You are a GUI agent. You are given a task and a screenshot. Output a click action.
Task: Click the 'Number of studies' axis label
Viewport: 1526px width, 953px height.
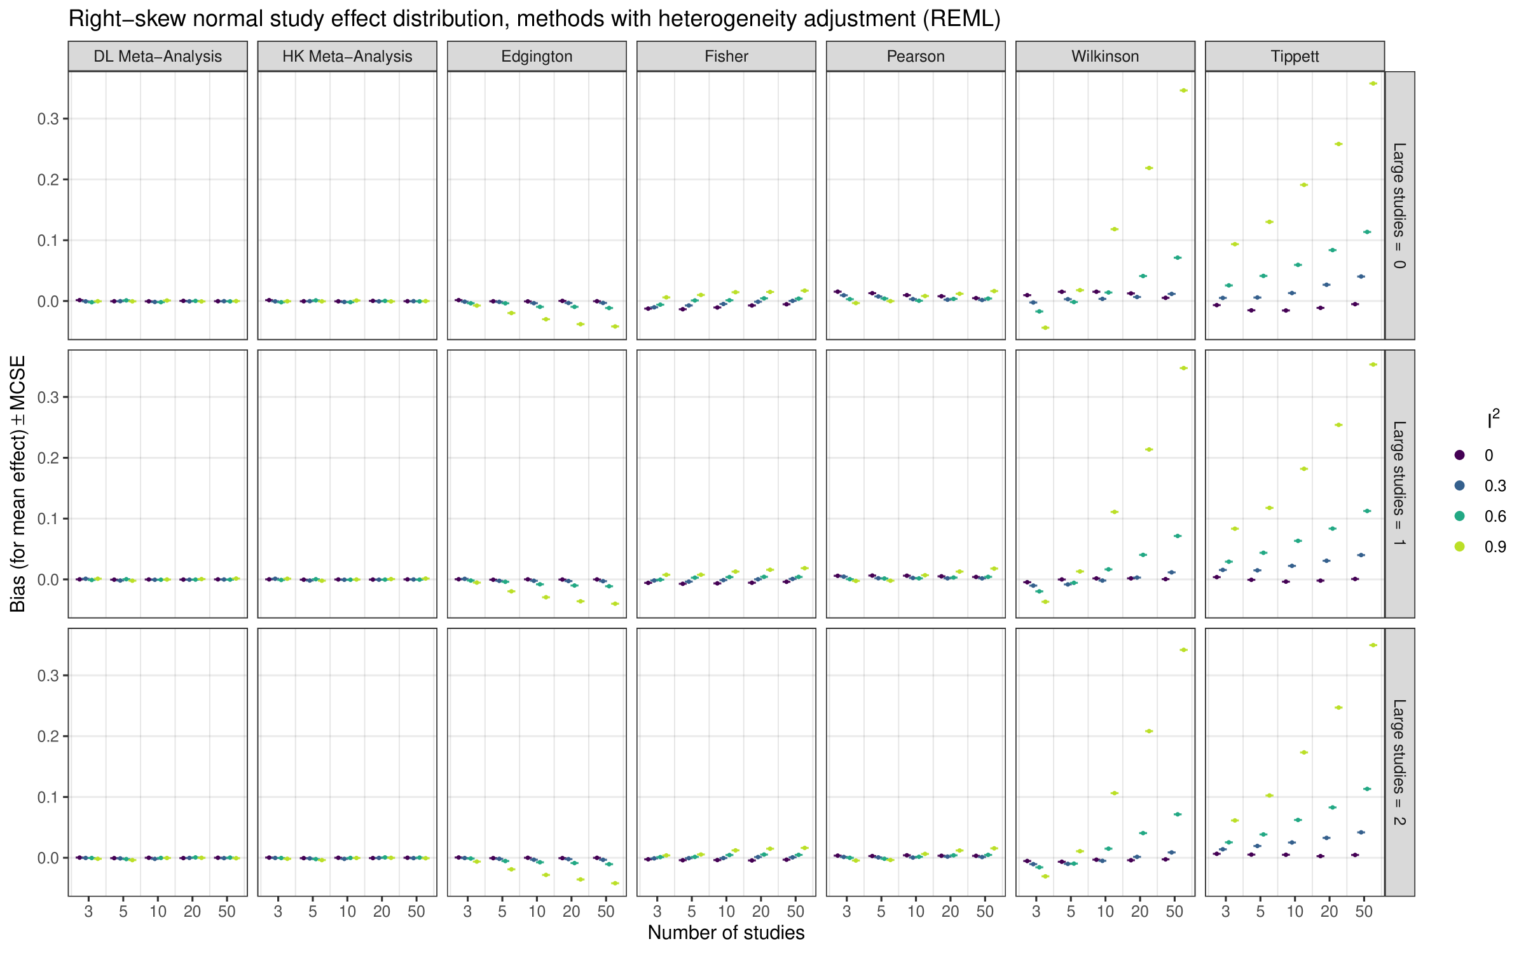(726, 933)
